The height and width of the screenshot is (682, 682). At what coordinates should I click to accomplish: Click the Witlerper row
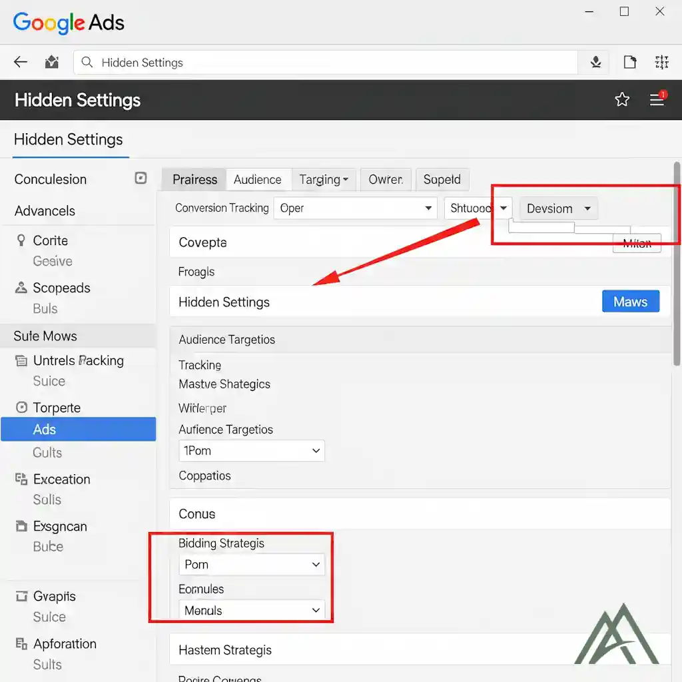tap(202, 408)
